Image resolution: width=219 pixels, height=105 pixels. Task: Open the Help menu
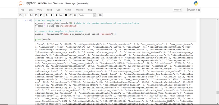pyautogui.click(x=90, y=10)
